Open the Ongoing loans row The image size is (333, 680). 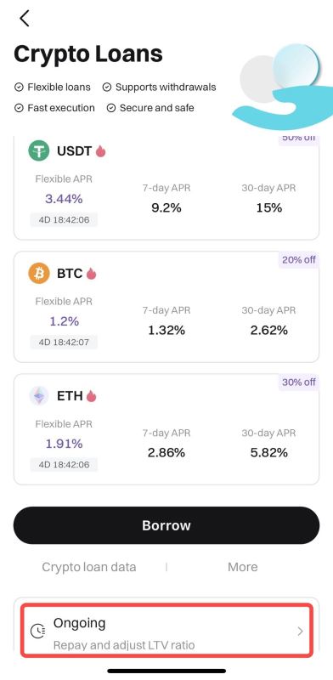167,631
